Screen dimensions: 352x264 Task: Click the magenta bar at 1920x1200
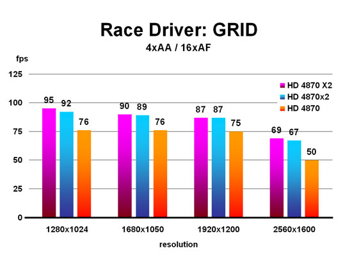tap(201, 167)
